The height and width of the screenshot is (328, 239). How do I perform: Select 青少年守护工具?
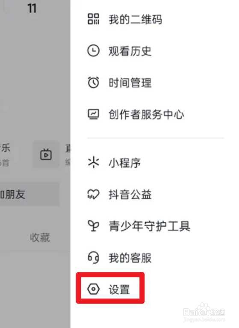pyautogui.click(x=156, y=226)
